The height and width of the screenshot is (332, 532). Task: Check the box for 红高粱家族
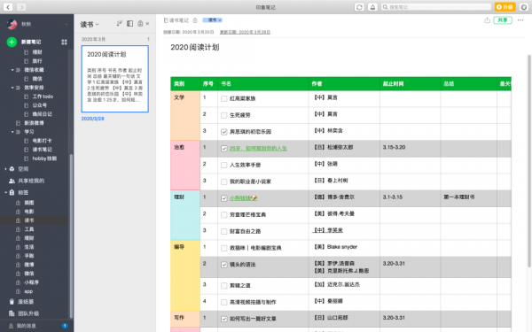click(224, 98)
